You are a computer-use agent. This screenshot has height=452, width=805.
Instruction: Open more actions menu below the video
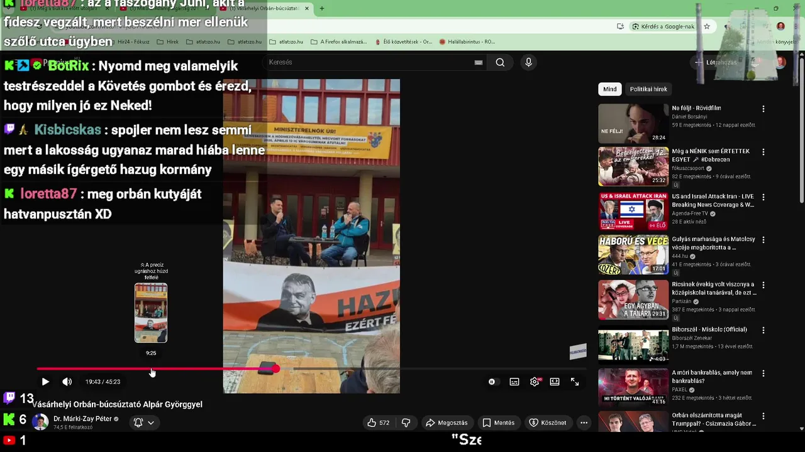tap(584, 422)
